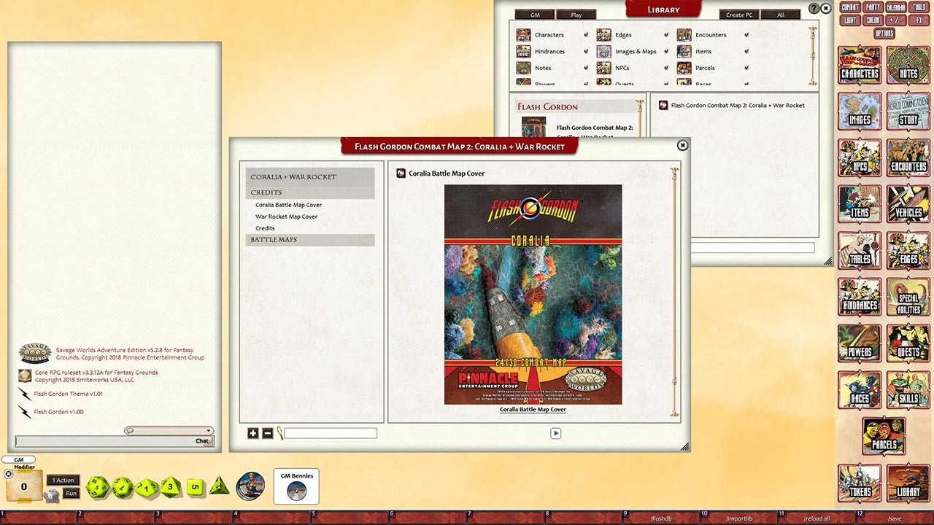Toggle the checkmark beside Hindrances in Library
This screenshot has width=934, height=525.
586,51
